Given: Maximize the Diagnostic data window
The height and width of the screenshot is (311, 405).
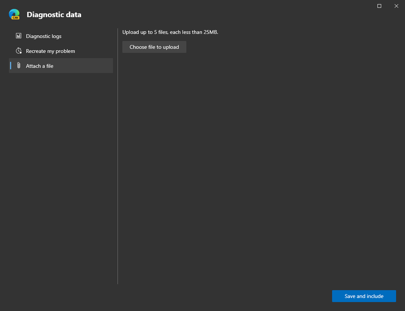Looking at the screenshot, I should (379, 6).
